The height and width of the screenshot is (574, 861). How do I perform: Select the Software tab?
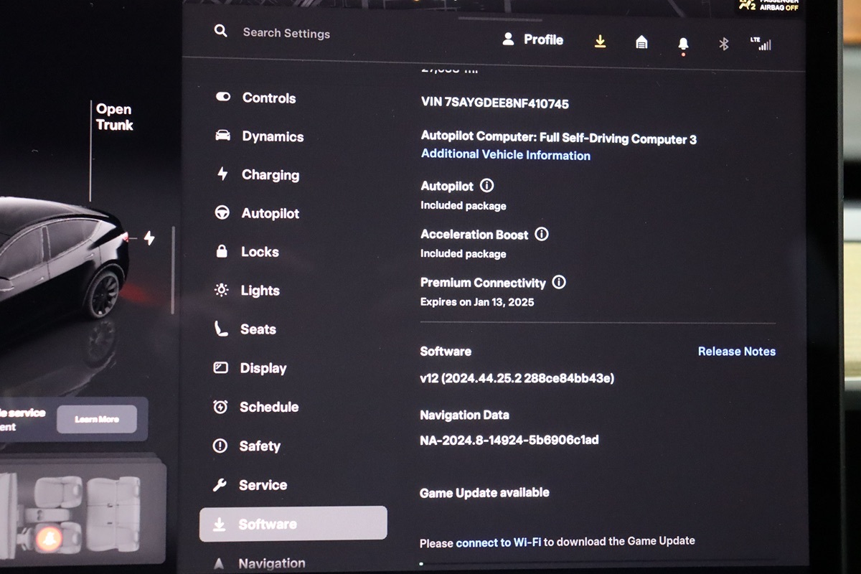293,524
